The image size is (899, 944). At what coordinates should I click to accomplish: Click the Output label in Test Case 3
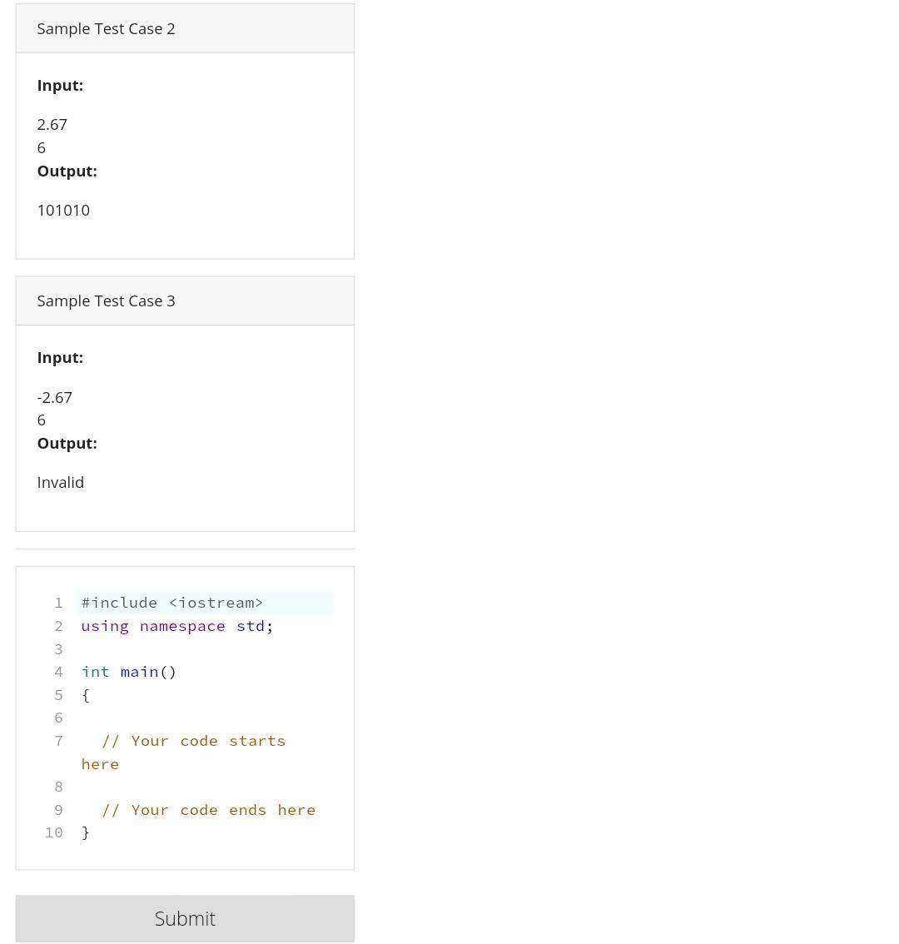click(x=67, y=442)
